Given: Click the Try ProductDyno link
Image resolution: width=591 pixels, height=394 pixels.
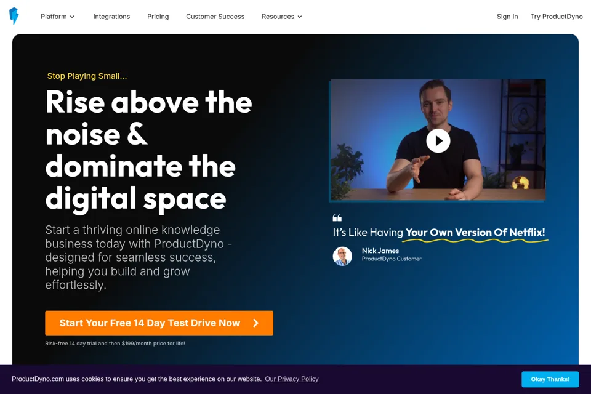Looking at the screenshot, I should (557, 17).
